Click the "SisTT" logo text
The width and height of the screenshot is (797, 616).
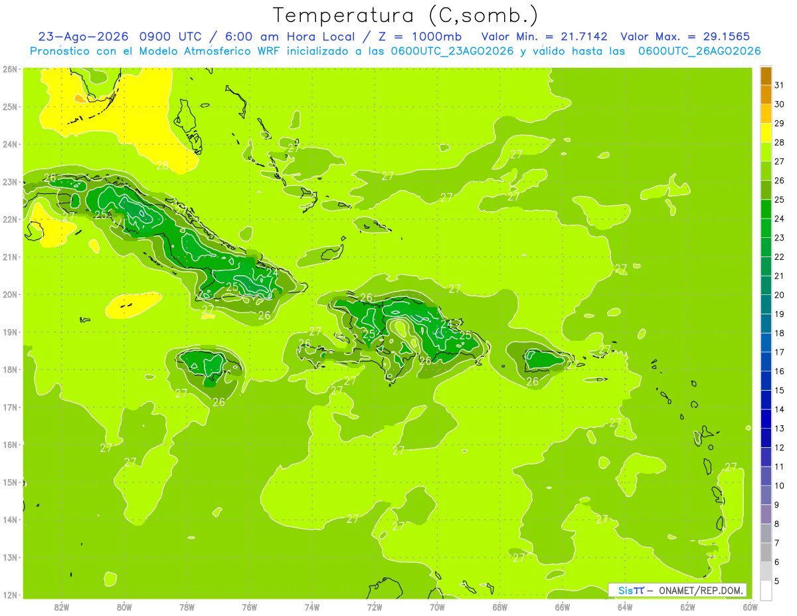tap(630, 590)
